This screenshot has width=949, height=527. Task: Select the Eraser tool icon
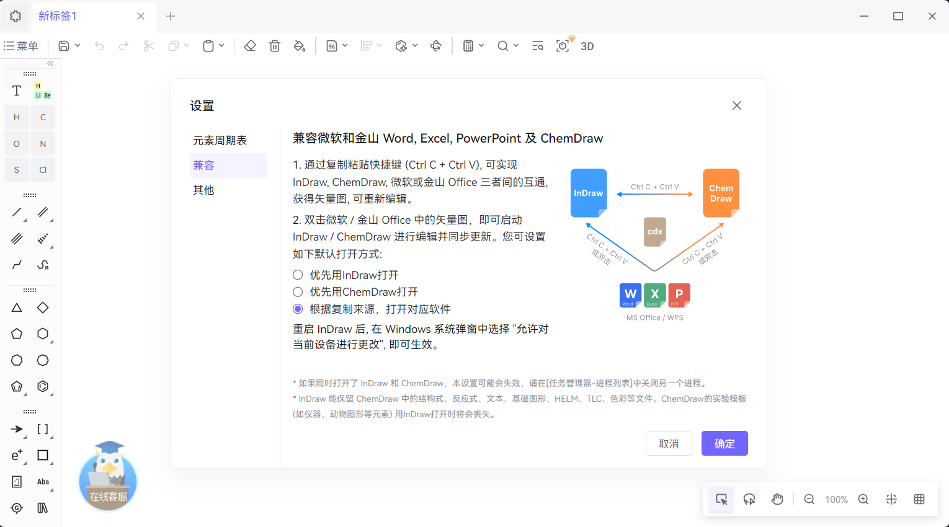[250, 46]
